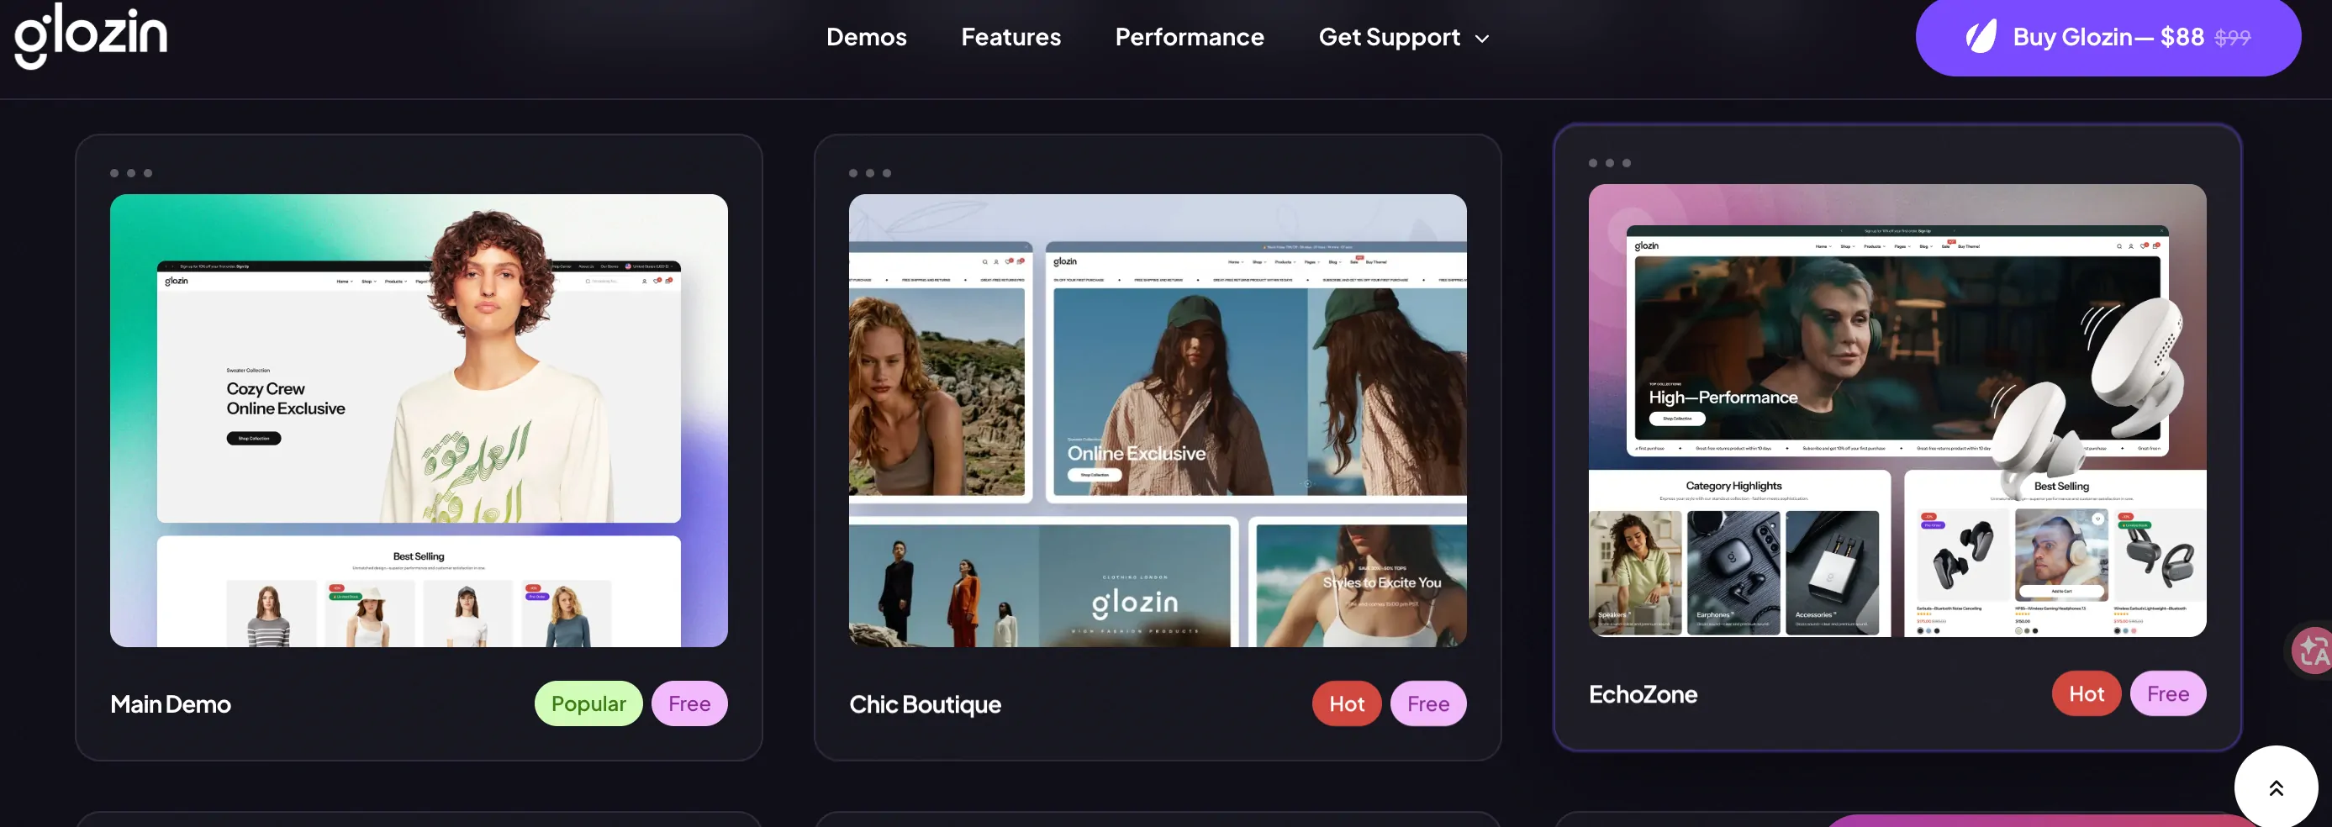The height and width of the screenshot is (827, 2332).
Task: Click the Hot badge on Chic Boutique
Action: [x=1346, y=704]
